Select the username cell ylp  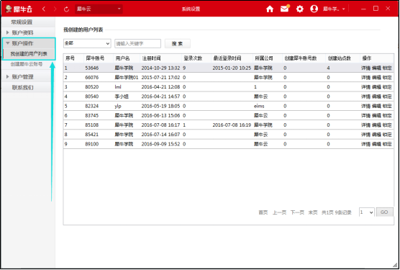pyautogui.click(x=118, y=106)
